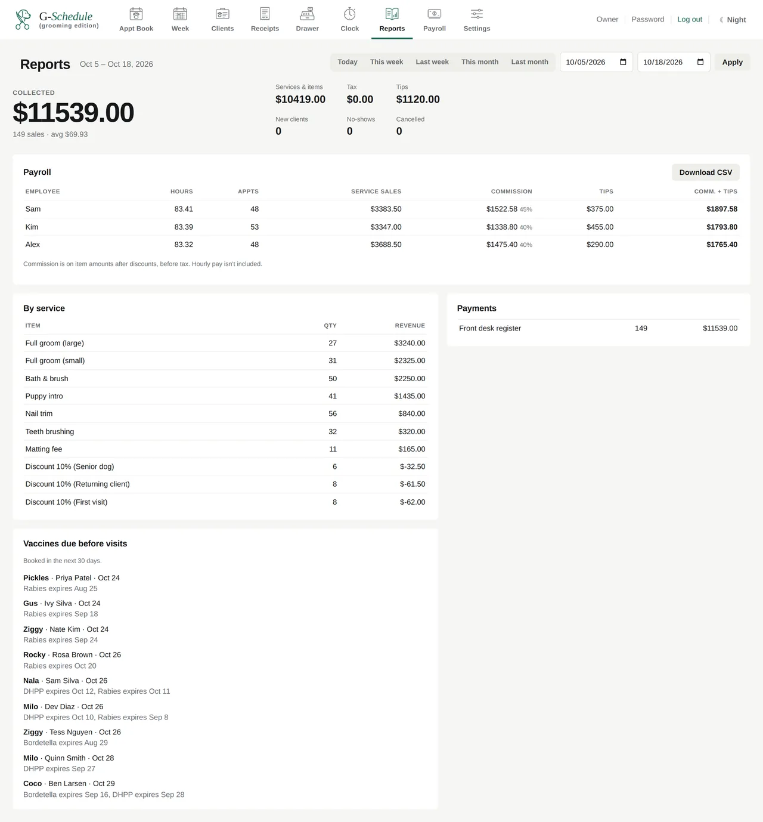Open the cash Drawer icon

pyautogui.click(x=307, y=14)
